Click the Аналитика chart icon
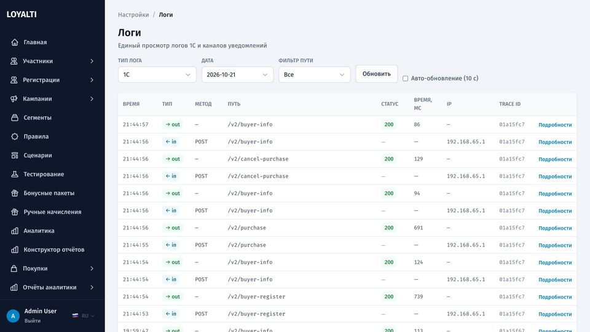Viewport: 590px width, 332px height. pyautogui.click(x=15, y=231)
